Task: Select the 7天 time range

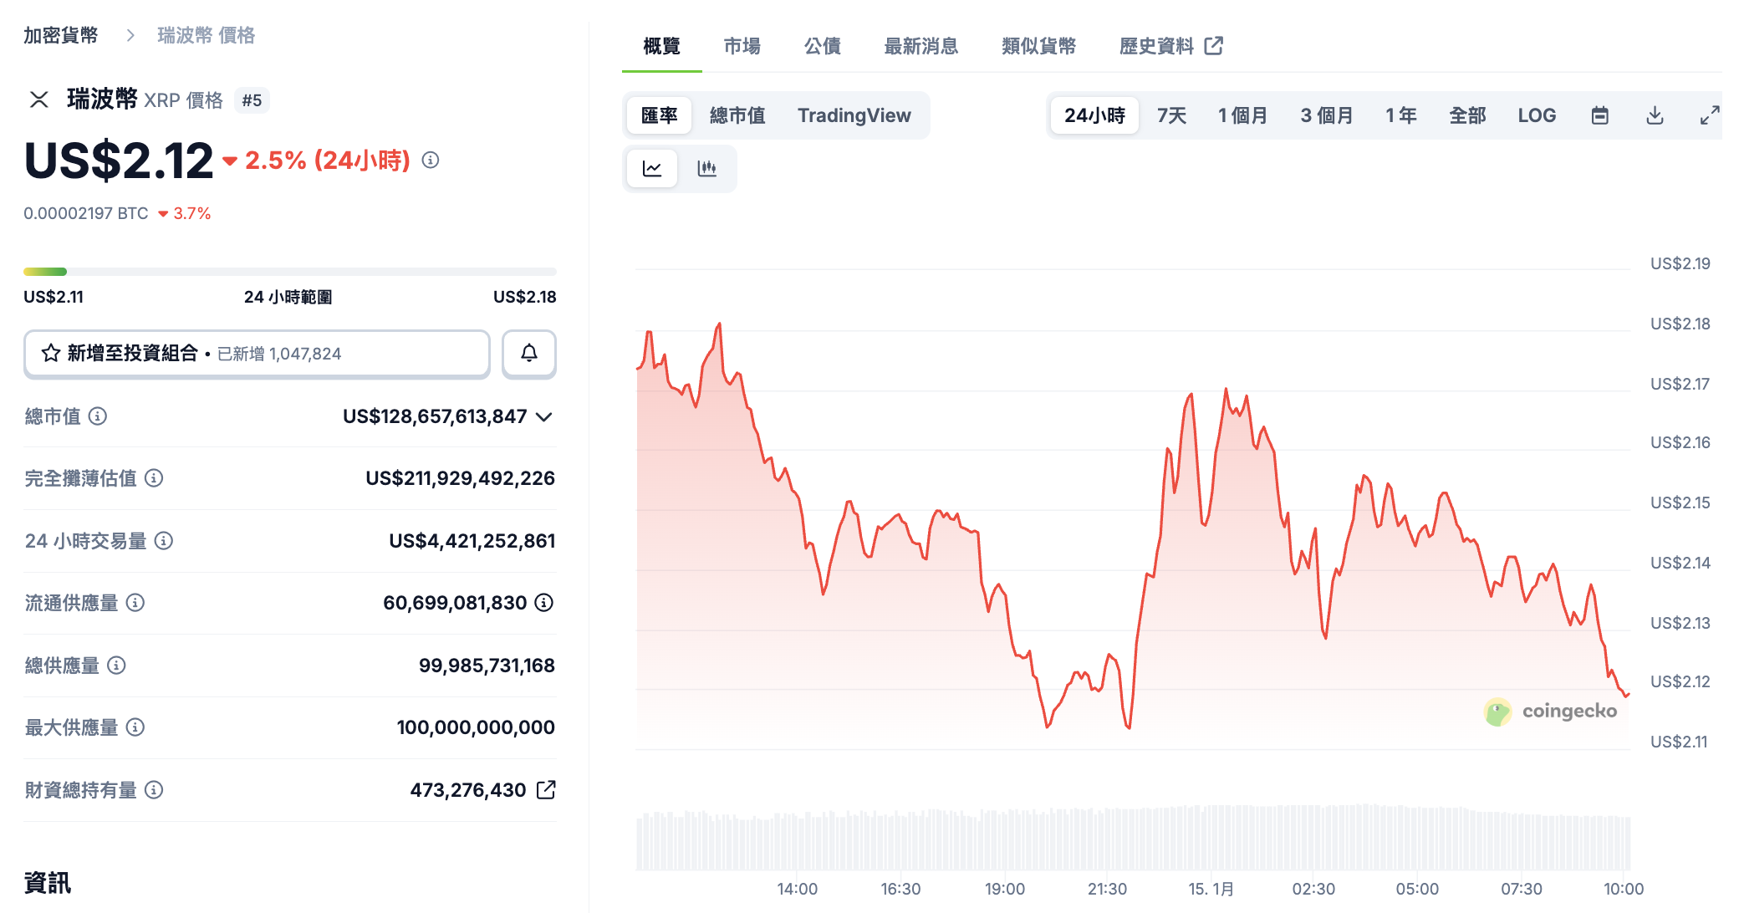Action: pyautogui.click(x=1170, y=115)
